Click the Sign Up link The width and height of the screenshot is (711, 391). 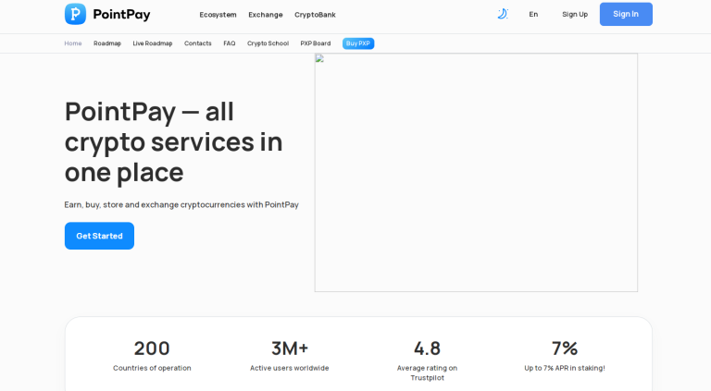[575, 15]
